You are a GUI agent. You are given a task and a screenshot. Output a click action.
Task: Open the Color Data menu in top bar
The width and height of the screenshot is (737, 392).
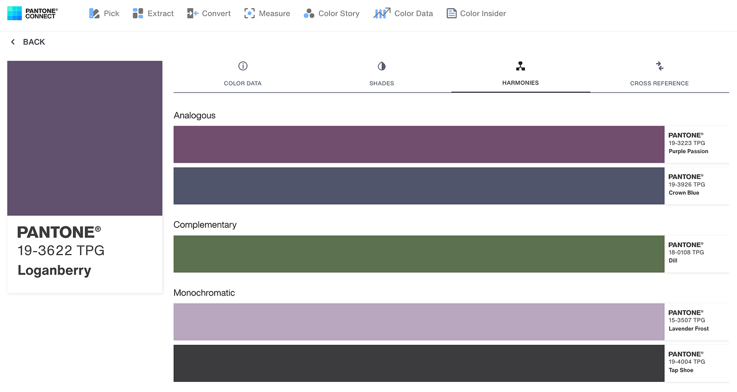click(403, 14)
